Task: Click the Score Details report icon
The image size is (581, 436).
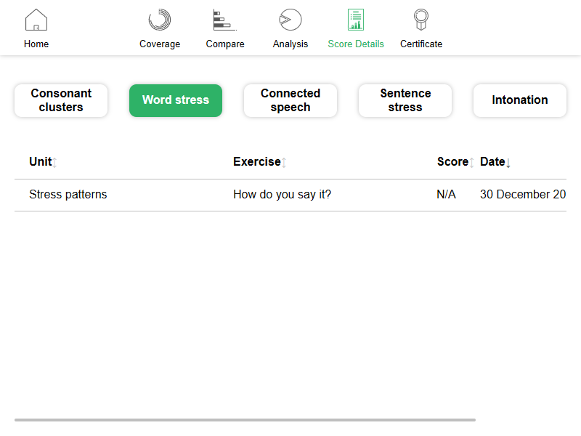Action: [x=356, y=20]
